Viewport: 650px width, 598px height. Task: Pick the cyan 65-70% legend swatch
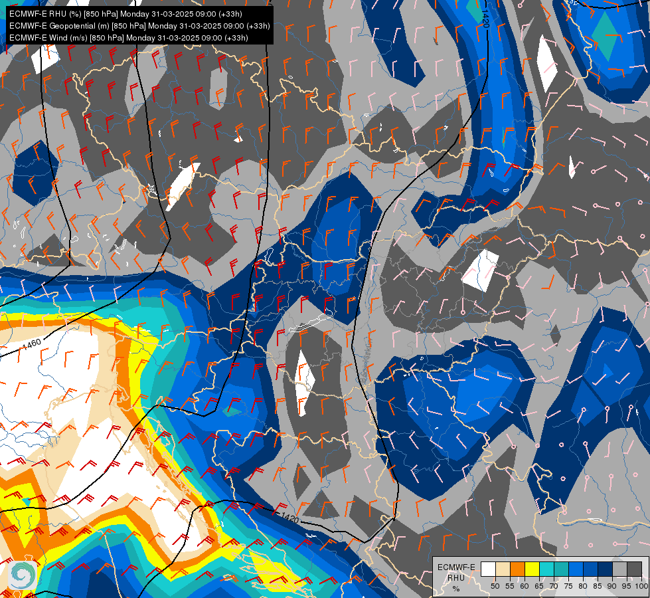coord(547,569)
